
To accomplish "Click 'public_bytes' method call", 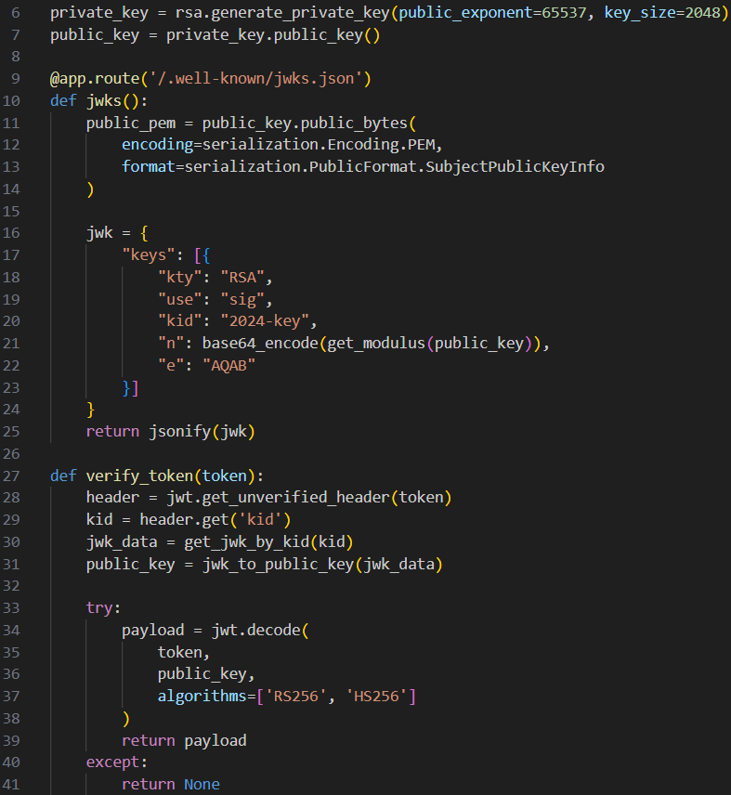I will pyautogui.click(x=354, y=124).
